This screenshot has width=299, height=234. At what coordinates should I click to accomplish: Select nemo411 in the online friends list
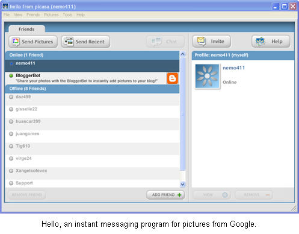(92, 66)
